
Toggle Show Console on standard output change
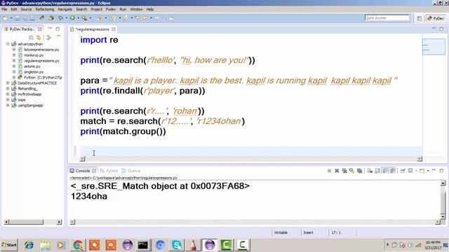click(385, 171)
